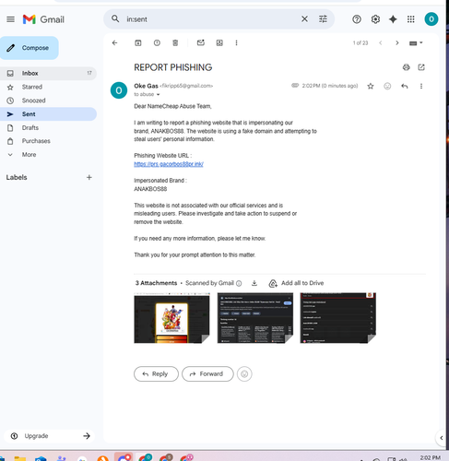Show Scanned by Gmail info icon

[x=239, y=283]
